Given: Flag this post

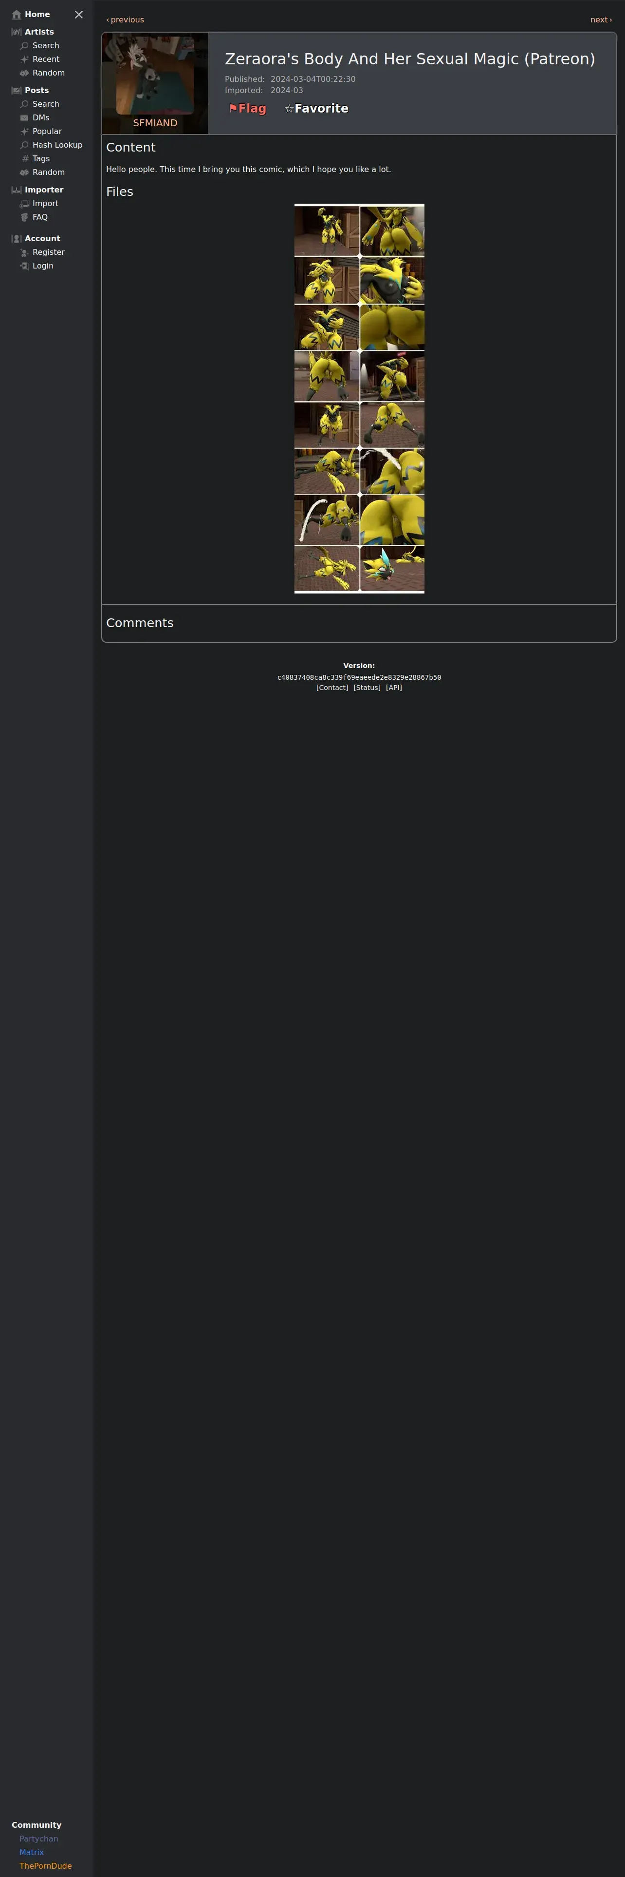Looking at the screenshot, I should click(x=247, y=109).
